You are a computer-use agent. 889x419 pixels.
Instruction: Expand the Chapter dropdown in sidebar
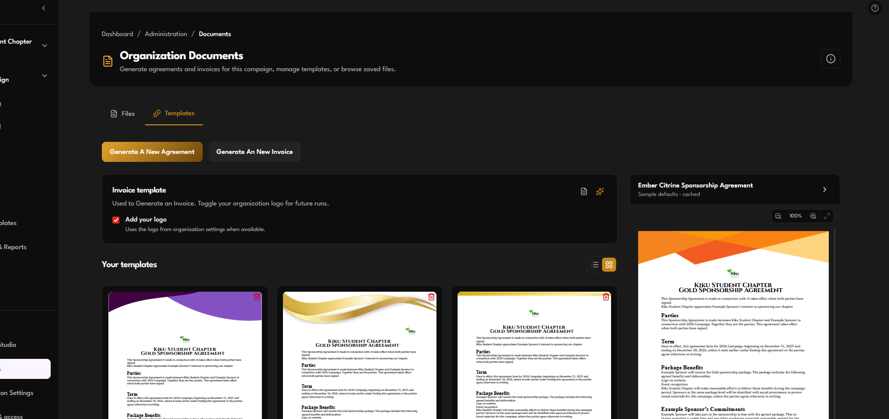[45, 46]
